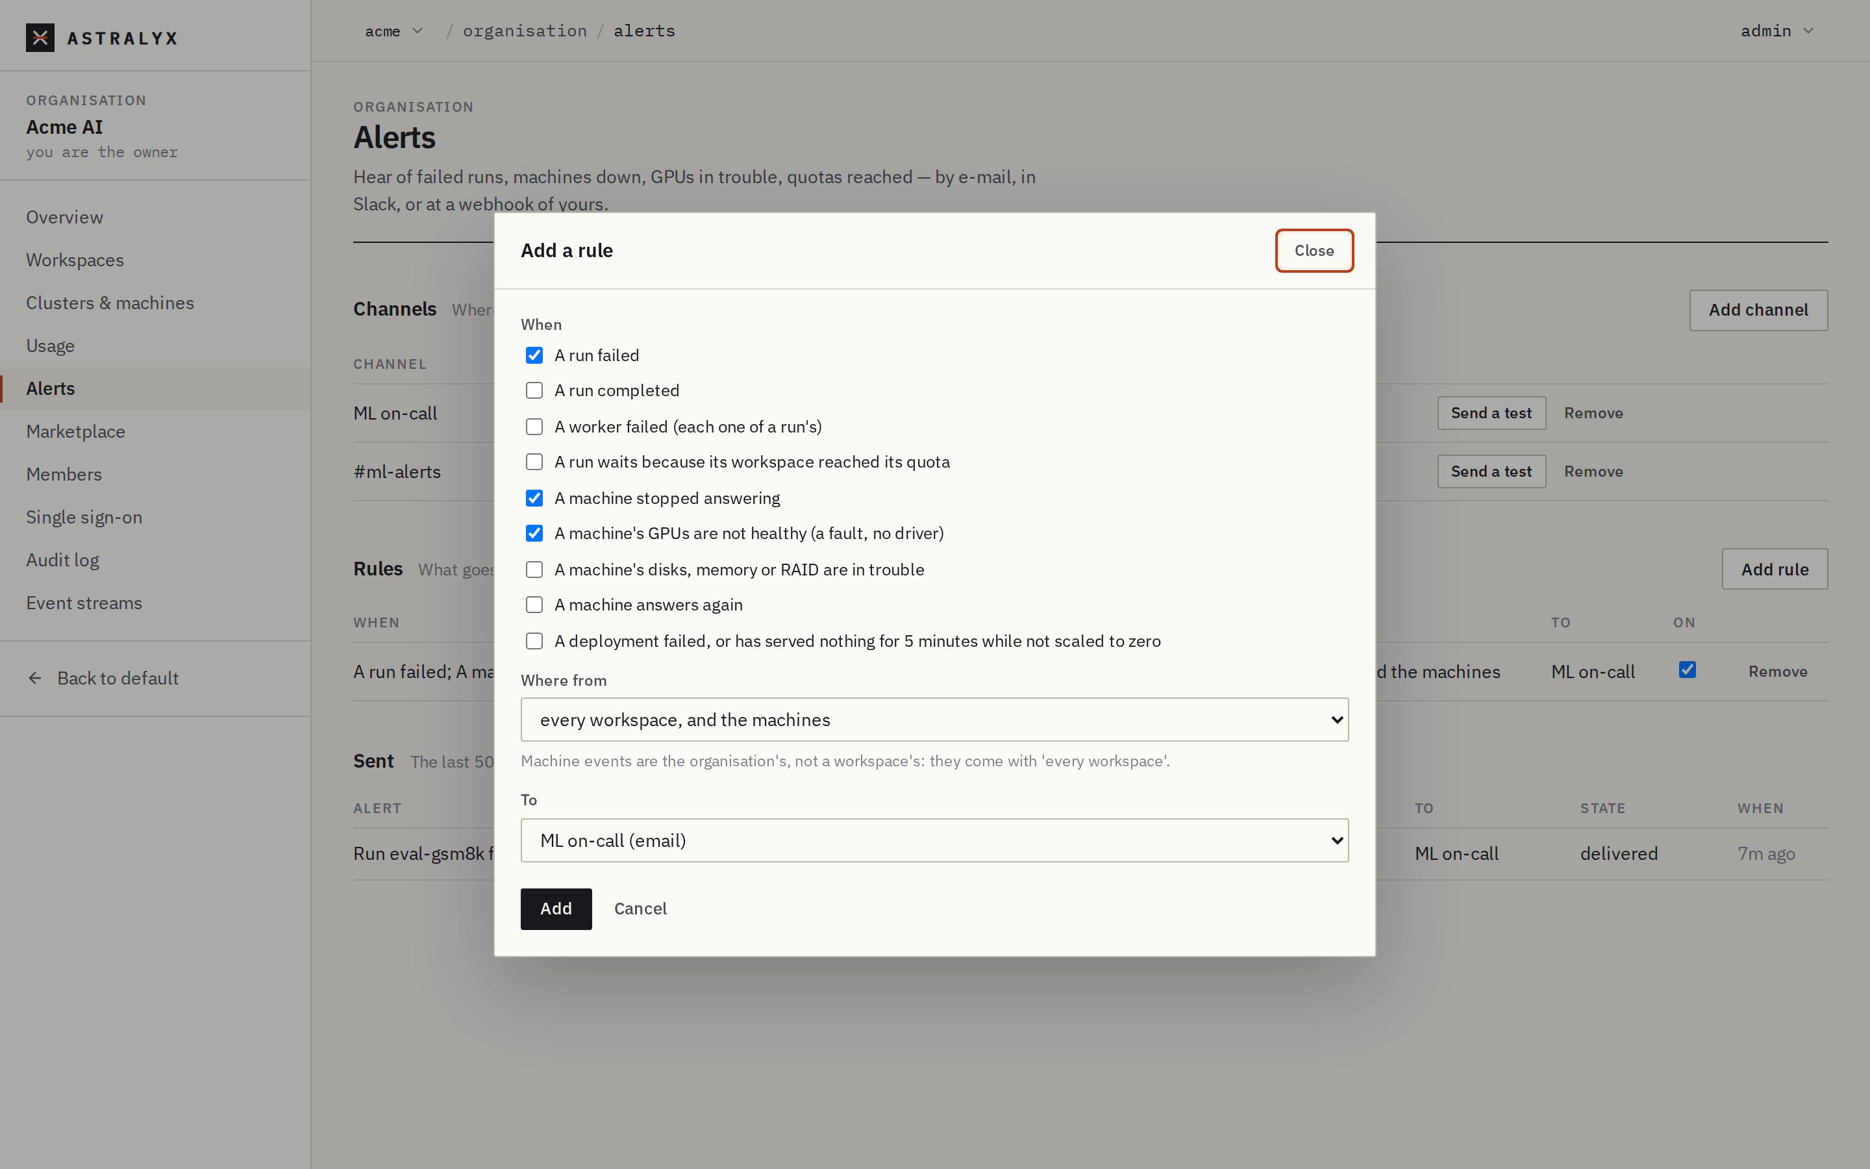The width and height of the screenshot is (1870, 1169).
Task: Click the Astralyx logo icon
Action: (x=40, y=37)
